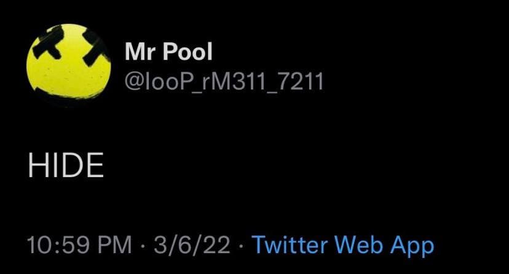Click the dot separator after 10:59 PM
The width and height of the screenshot is (509, 274).
[143, 245]
